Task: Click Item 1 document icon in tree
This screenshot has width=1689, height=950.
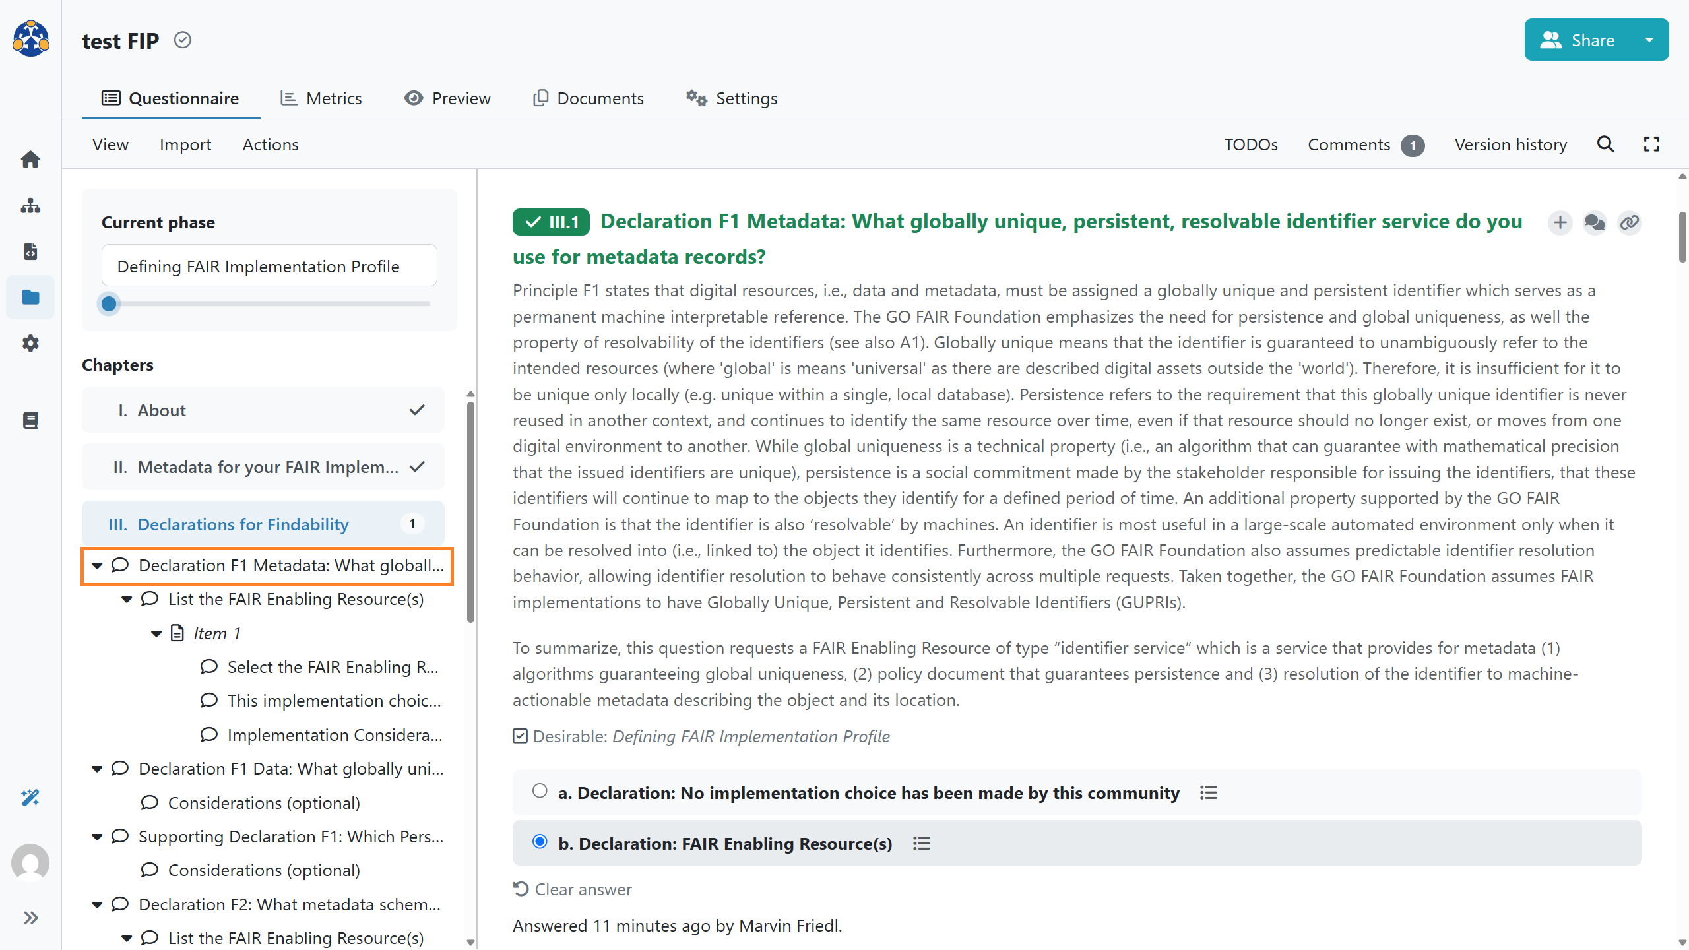Action: point(177,633)
